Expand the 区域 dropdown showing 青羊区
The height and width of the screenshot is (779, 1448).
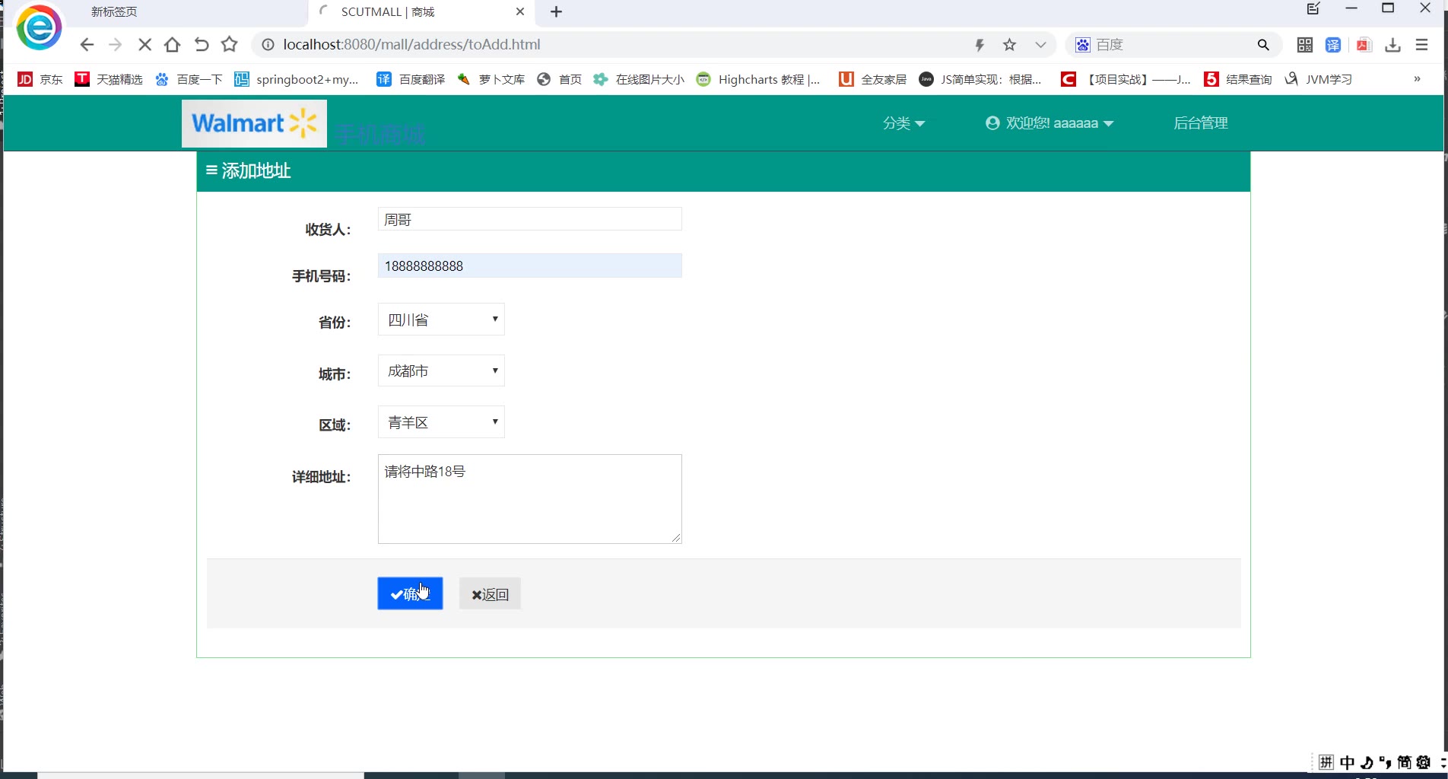coord(441,422)
